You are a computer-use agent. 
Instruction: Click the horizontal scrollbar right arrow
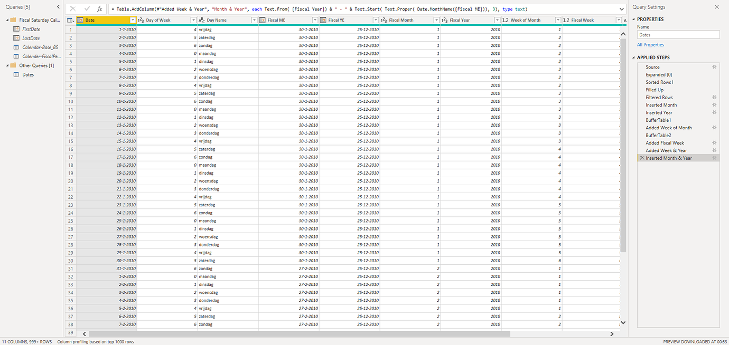[x=612, y=334]
